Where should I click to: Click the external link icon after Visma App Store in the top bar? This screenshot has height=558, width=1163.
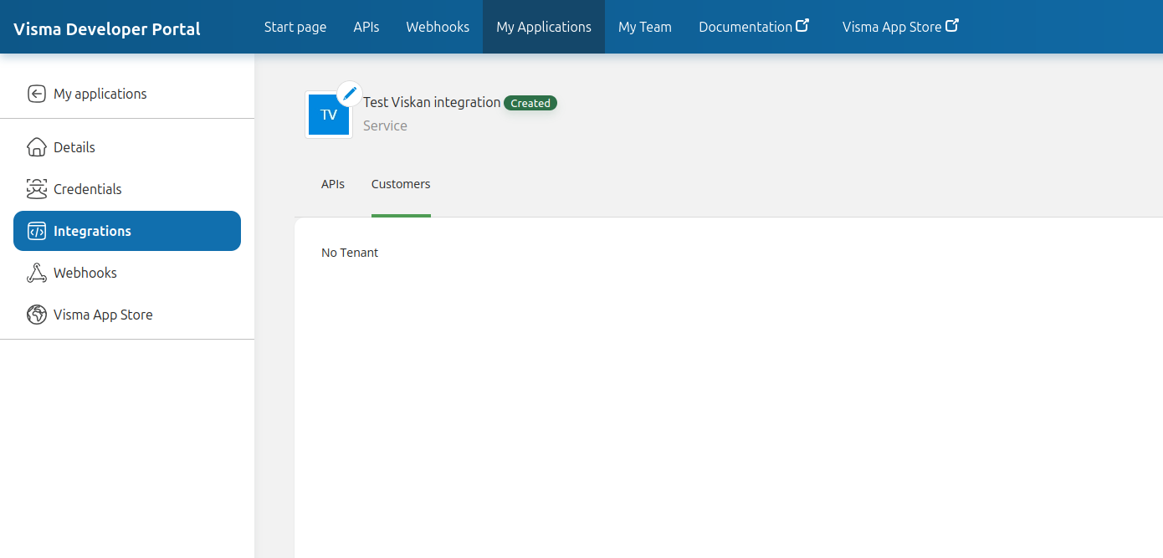click(x=952, y=26)
